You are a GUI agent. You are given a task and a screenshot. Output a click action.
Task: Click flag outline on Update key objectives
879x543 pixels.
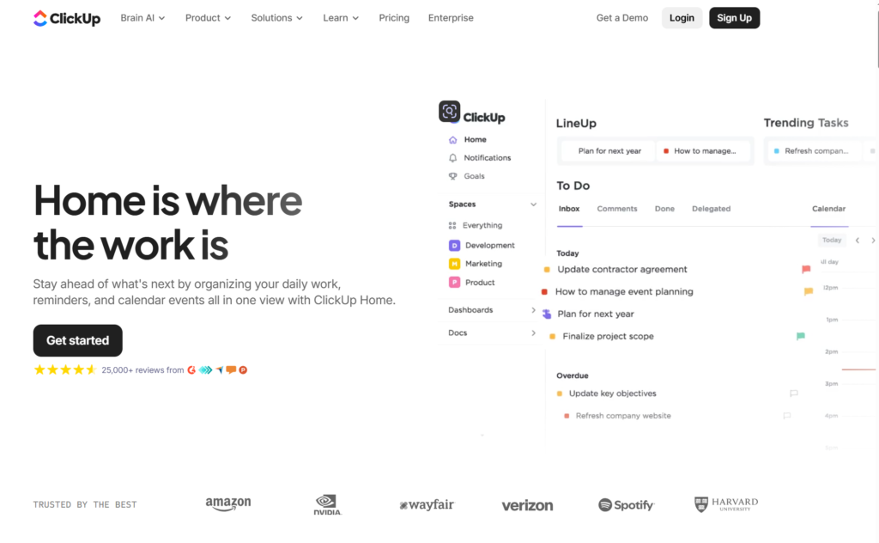[x=794, y=394]
